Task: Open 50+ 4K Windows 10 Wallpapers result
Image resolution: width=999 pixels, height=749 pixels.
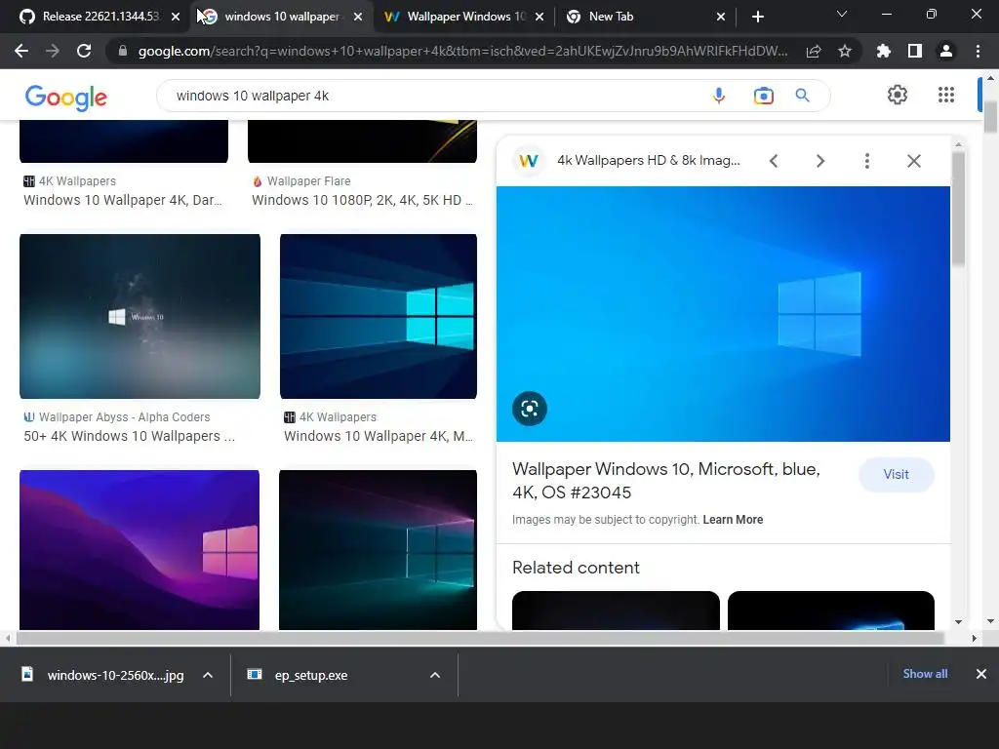Action: pyautogui.click(x=130, y=436)
